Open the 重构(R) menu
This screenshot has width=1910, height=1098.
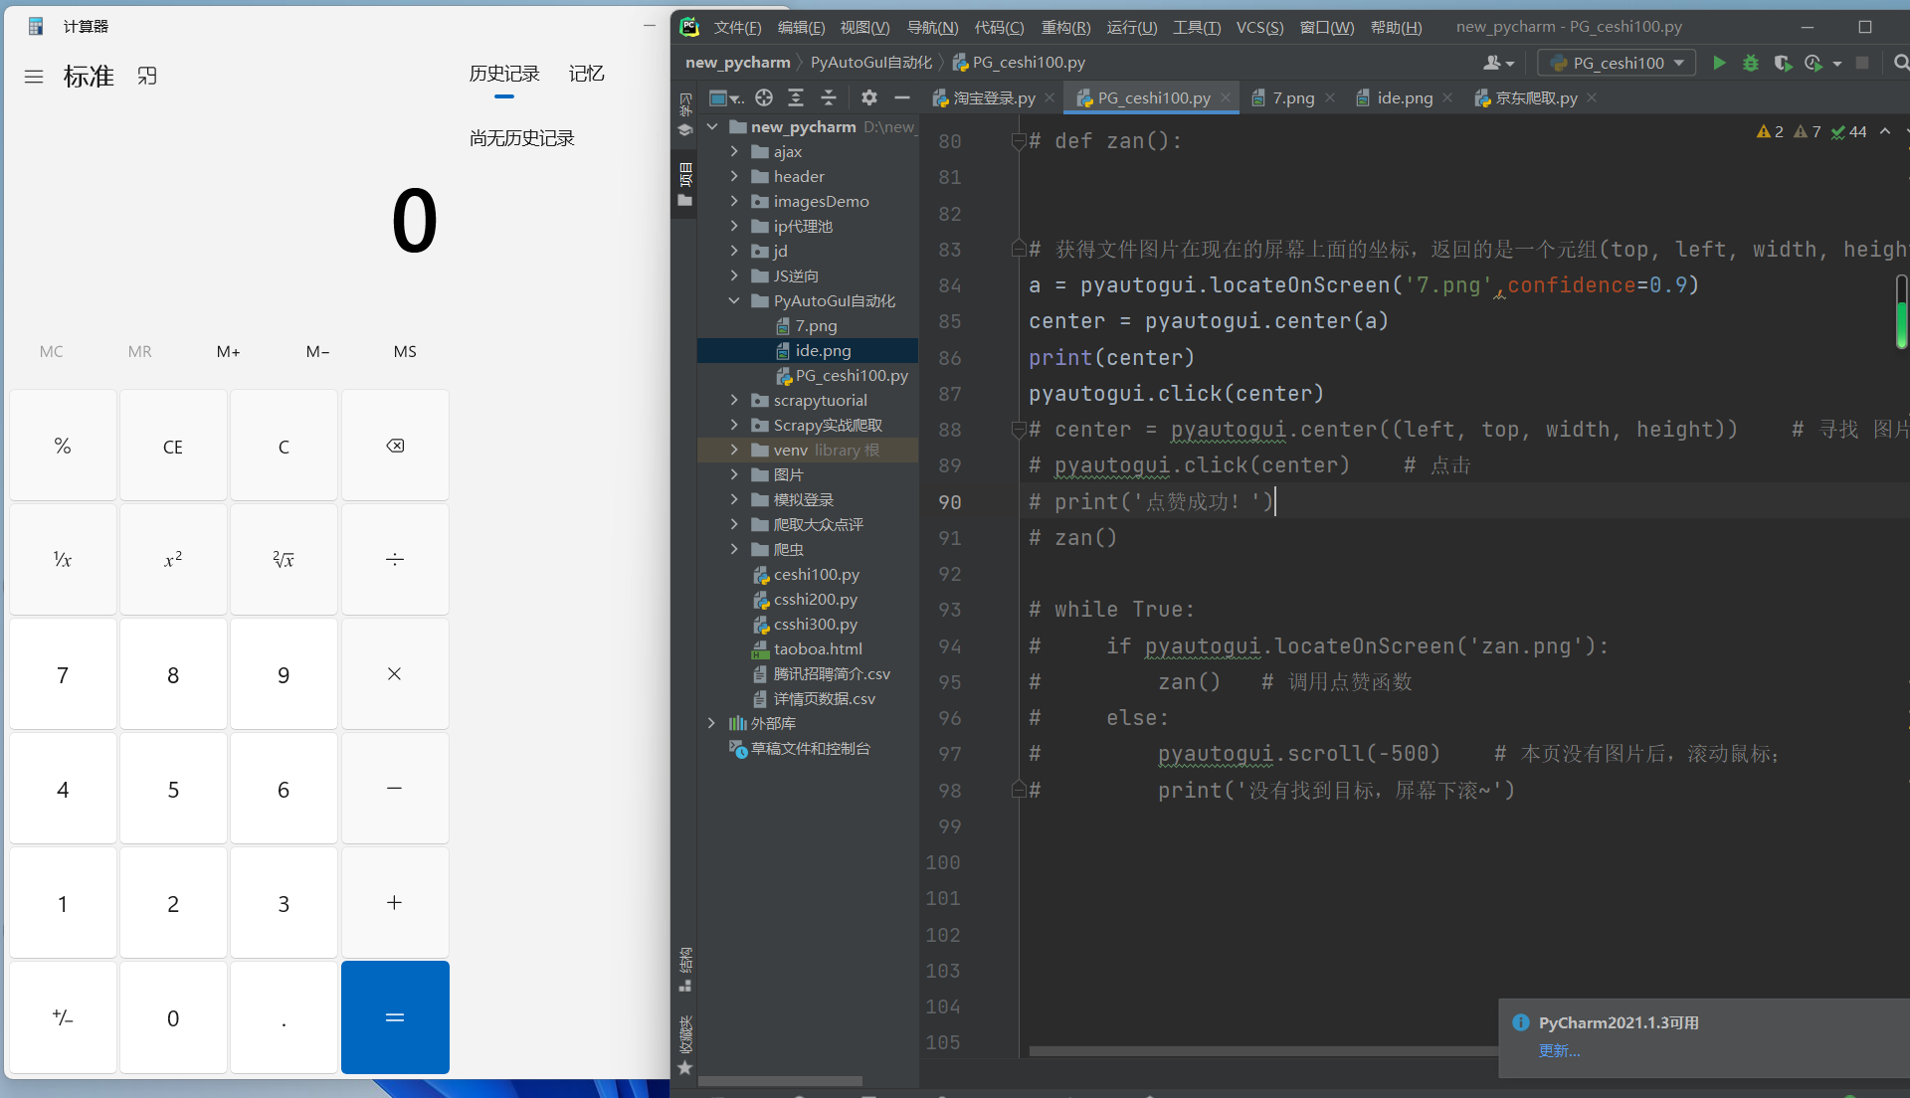[x=1065, y=27]
